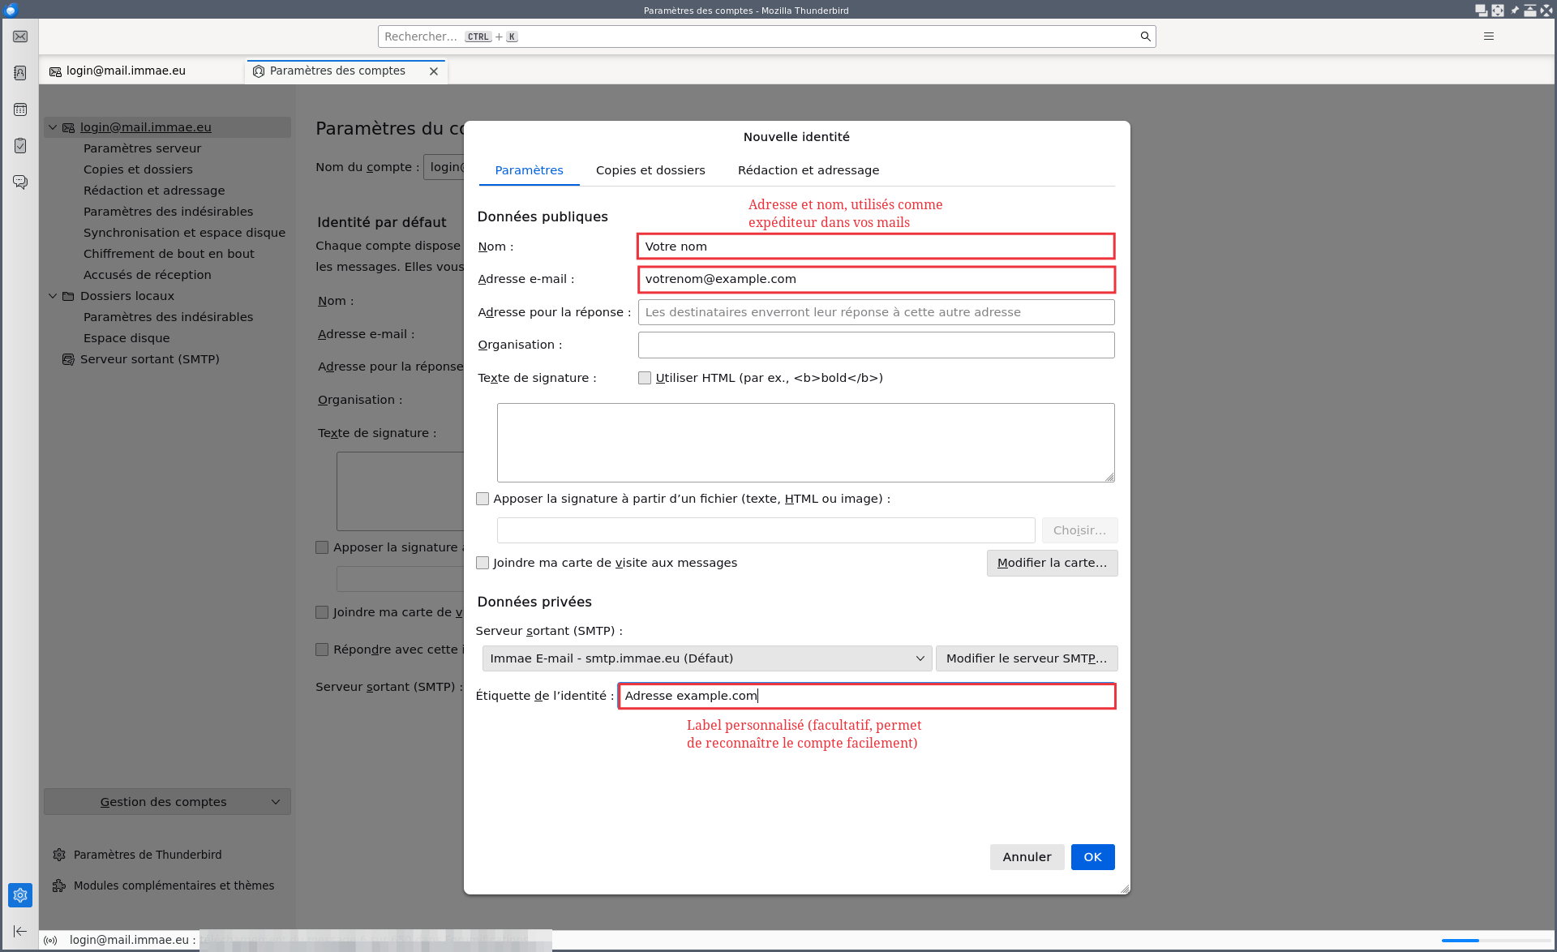Select Copies et dossiers in sidebar tree
This screenshot has height=952, width=1557.
[x=138, y=169]
